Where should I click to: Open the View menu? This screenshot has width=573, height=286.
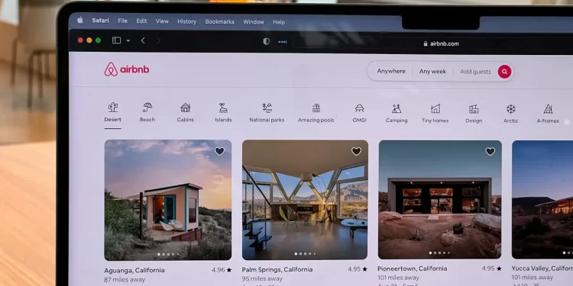(162, 21)
